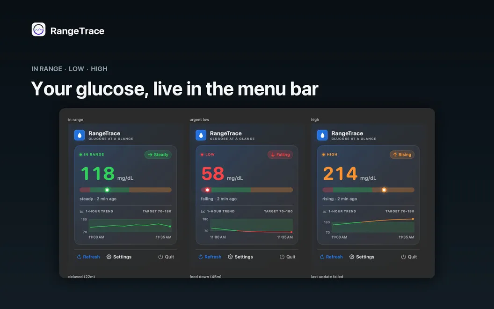Refresh the in range panel with 118 reading
This screenshot has height=309, width=494.
tap(88, 257)
